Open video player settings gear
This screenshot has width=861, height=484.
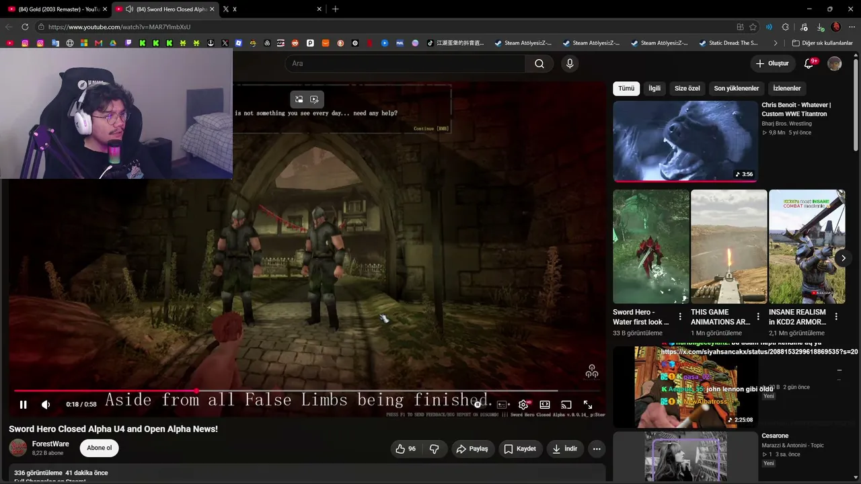tap(523, 405)
